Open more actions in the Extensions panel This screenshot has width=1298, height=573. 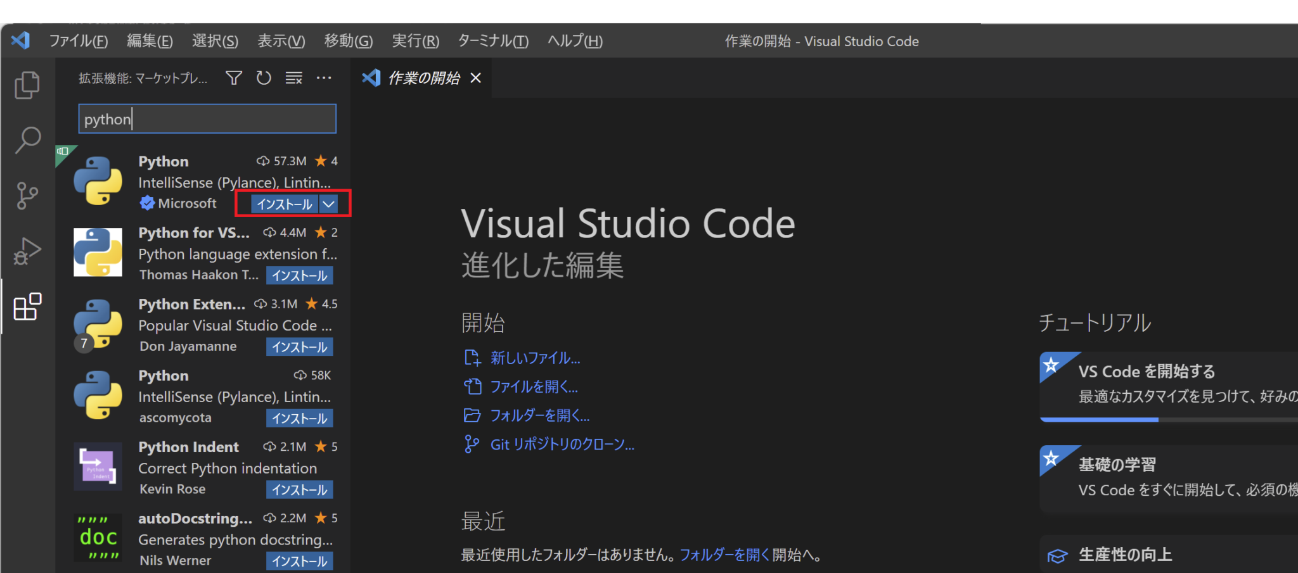pyautogui.click(x=324, y=77)
